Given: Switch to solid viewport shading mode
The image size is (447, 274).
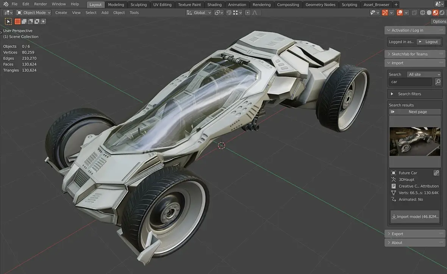Looking at the screenshot, I should [x=429, y=13].
